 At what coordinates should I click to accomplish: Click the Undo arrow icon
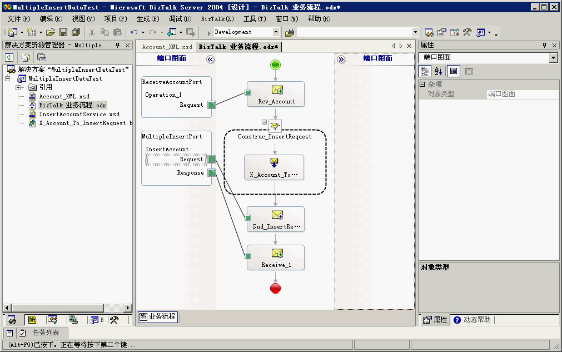click(134, 32)
